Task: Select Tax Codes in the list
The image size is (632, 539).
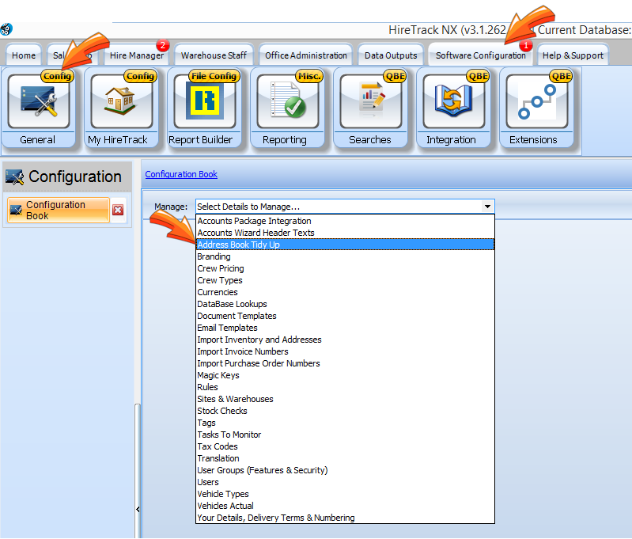Action: (x=218, y=446)
